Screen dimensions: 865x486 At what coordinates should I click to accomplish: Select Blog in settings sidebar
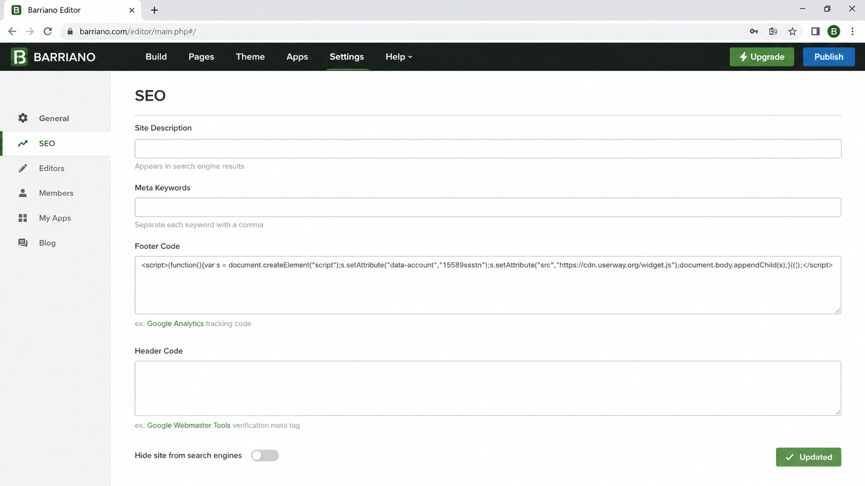pos(55,243)
